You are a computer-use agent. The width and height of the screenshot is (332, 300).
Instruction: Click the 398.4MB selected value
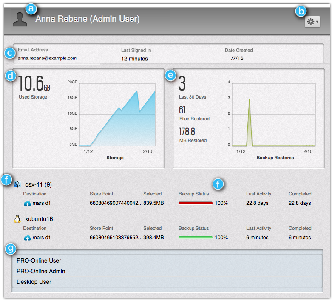tap(153, 238)
